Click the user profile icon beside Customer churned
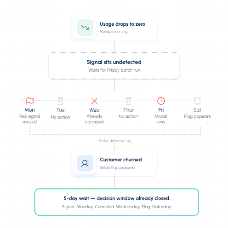228x228 pixels. point(85,163)
